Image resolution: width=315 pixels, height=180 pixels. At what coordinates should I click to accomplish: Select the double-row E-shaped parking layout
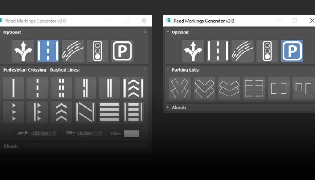coord(254,88)
